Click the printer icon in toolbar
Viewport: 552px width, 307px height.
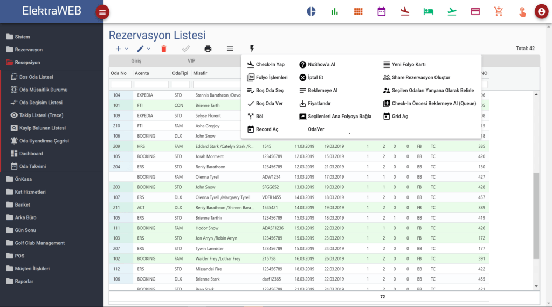208,49
